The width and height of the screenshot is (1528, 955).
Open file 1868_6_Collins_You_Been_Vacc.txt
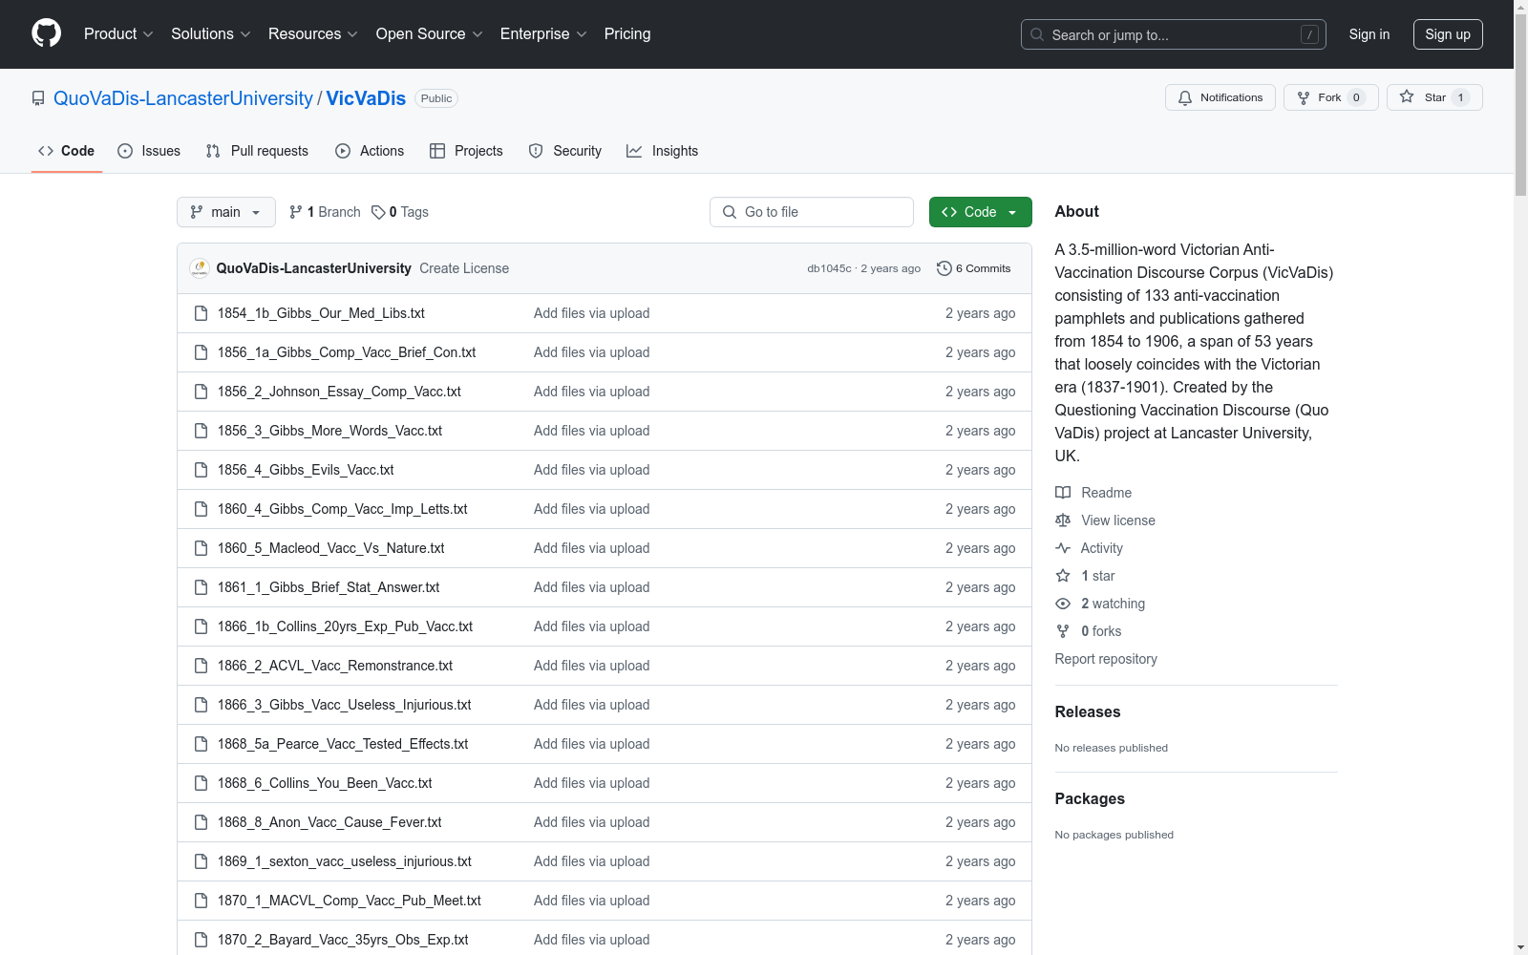coord(325,783)
